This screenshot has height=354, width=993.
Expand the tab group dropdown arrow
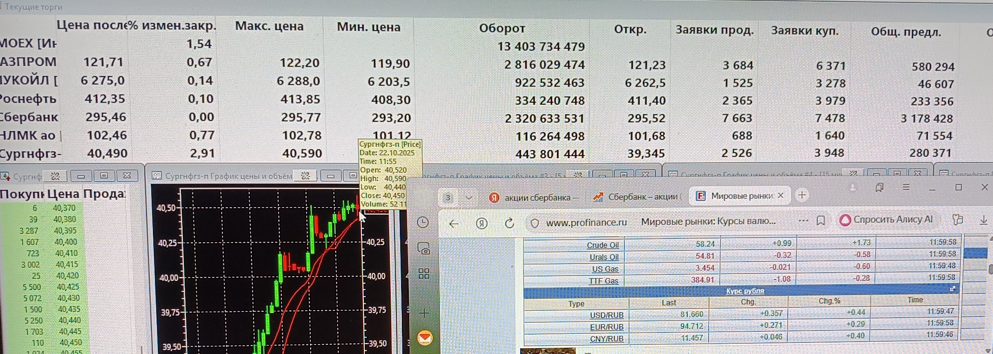[x=469, y=198]
